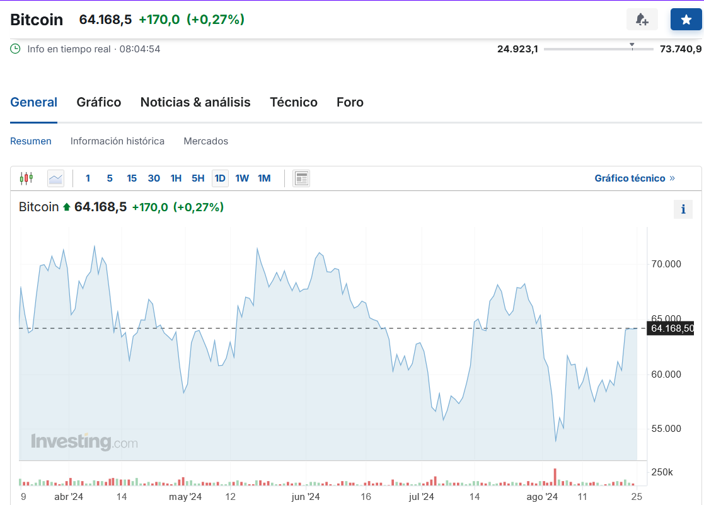The image size is (704, 505).
Task: Select the Resumen sub-tab
Action: coord(30,141)
